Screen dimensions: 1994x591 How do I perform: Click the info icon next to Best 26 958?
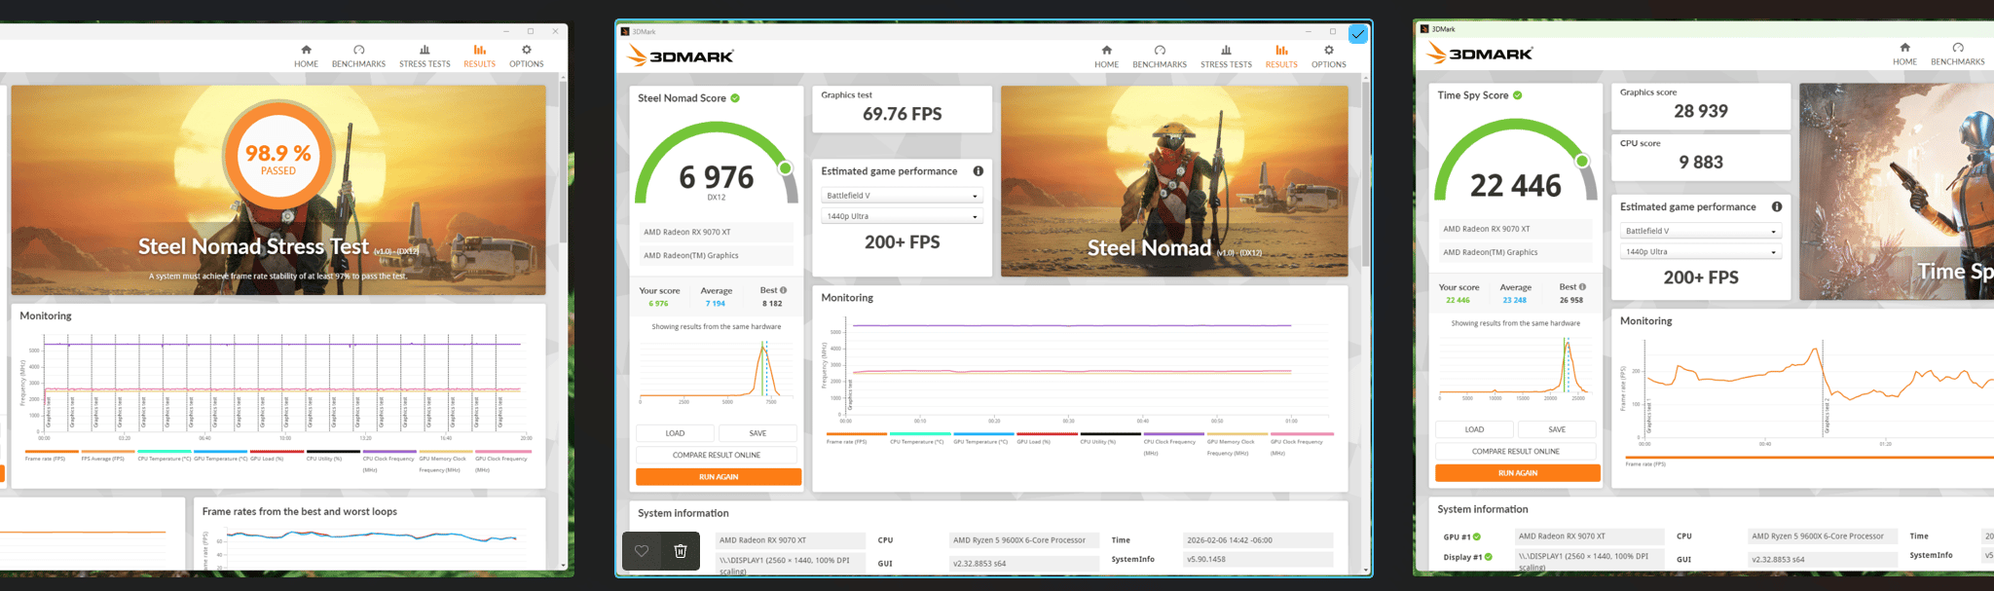click(1582, 287)
